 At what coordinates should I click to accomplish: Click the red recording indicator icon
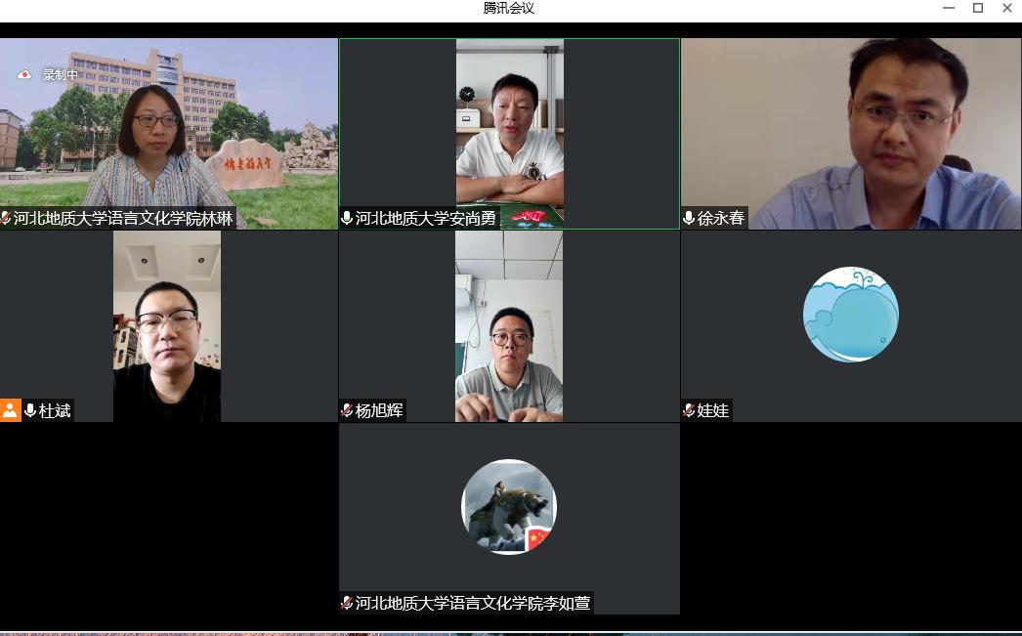pyautogui.click(x=24, y=74)
